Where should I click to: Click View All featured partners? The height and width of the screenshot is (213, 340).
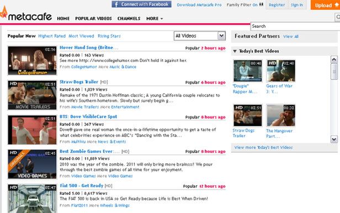[291, 37]
